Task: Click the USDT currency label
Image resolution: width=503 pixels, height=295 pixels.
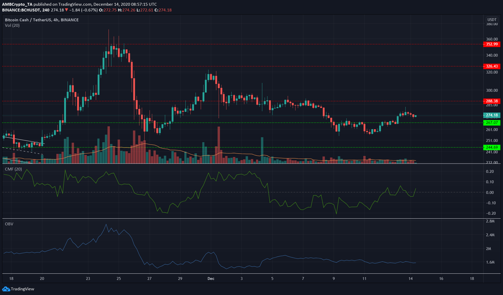Action: click(492, 20)
